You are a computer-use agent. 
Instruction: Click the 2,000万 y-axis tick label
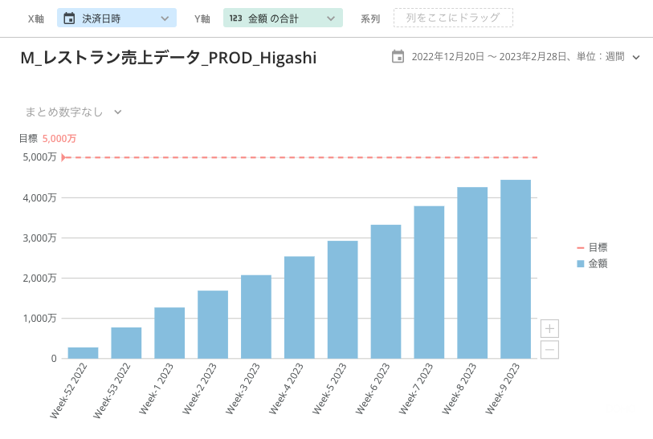[39, 278]
